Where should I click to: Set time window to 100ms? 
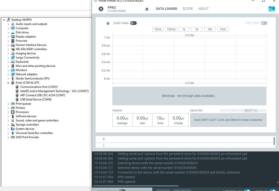click(x=171, y=29)
